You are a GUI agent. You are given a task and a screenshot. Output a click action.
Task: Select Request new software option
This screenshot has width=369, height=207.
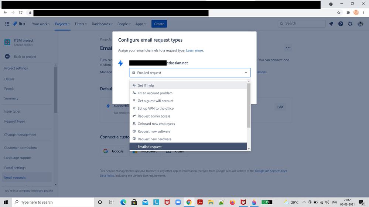coord(188,131)
